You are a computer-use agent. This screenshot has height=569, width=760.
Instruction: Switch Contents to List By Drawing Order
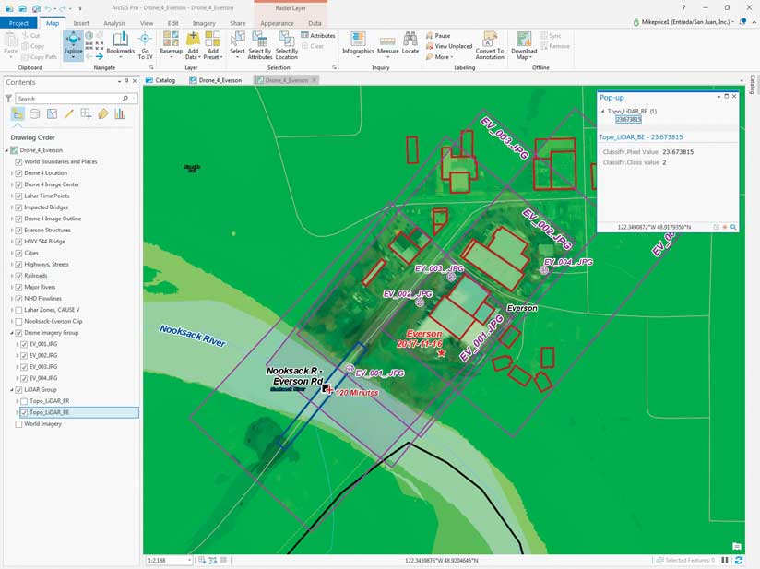pyautogui.click(x=18, y=114)
